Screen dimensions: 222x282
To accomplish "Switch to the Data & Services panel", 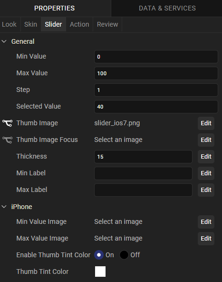I will 167,8.
